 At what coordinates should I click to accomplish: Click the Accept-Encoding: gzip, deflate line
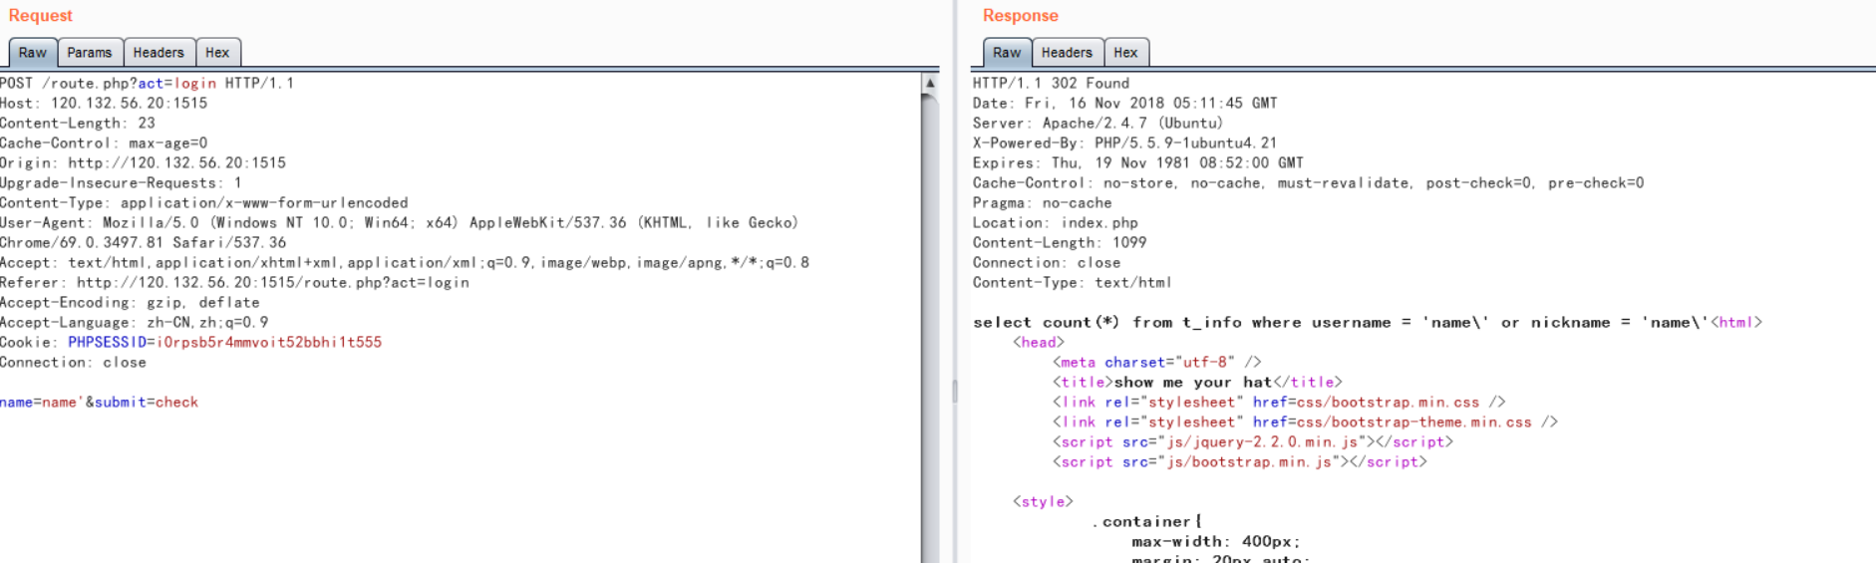pos(130,303)
